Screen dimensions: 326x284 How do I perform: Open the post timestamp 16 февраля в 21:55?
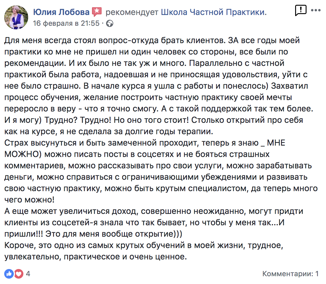tap(66, 23)
